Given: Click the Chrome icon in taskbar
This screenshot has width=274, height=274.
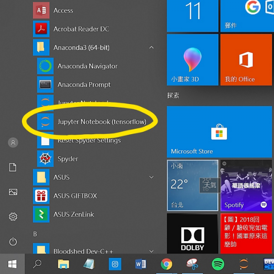Looking at the screenshot, I should (166, 264).
